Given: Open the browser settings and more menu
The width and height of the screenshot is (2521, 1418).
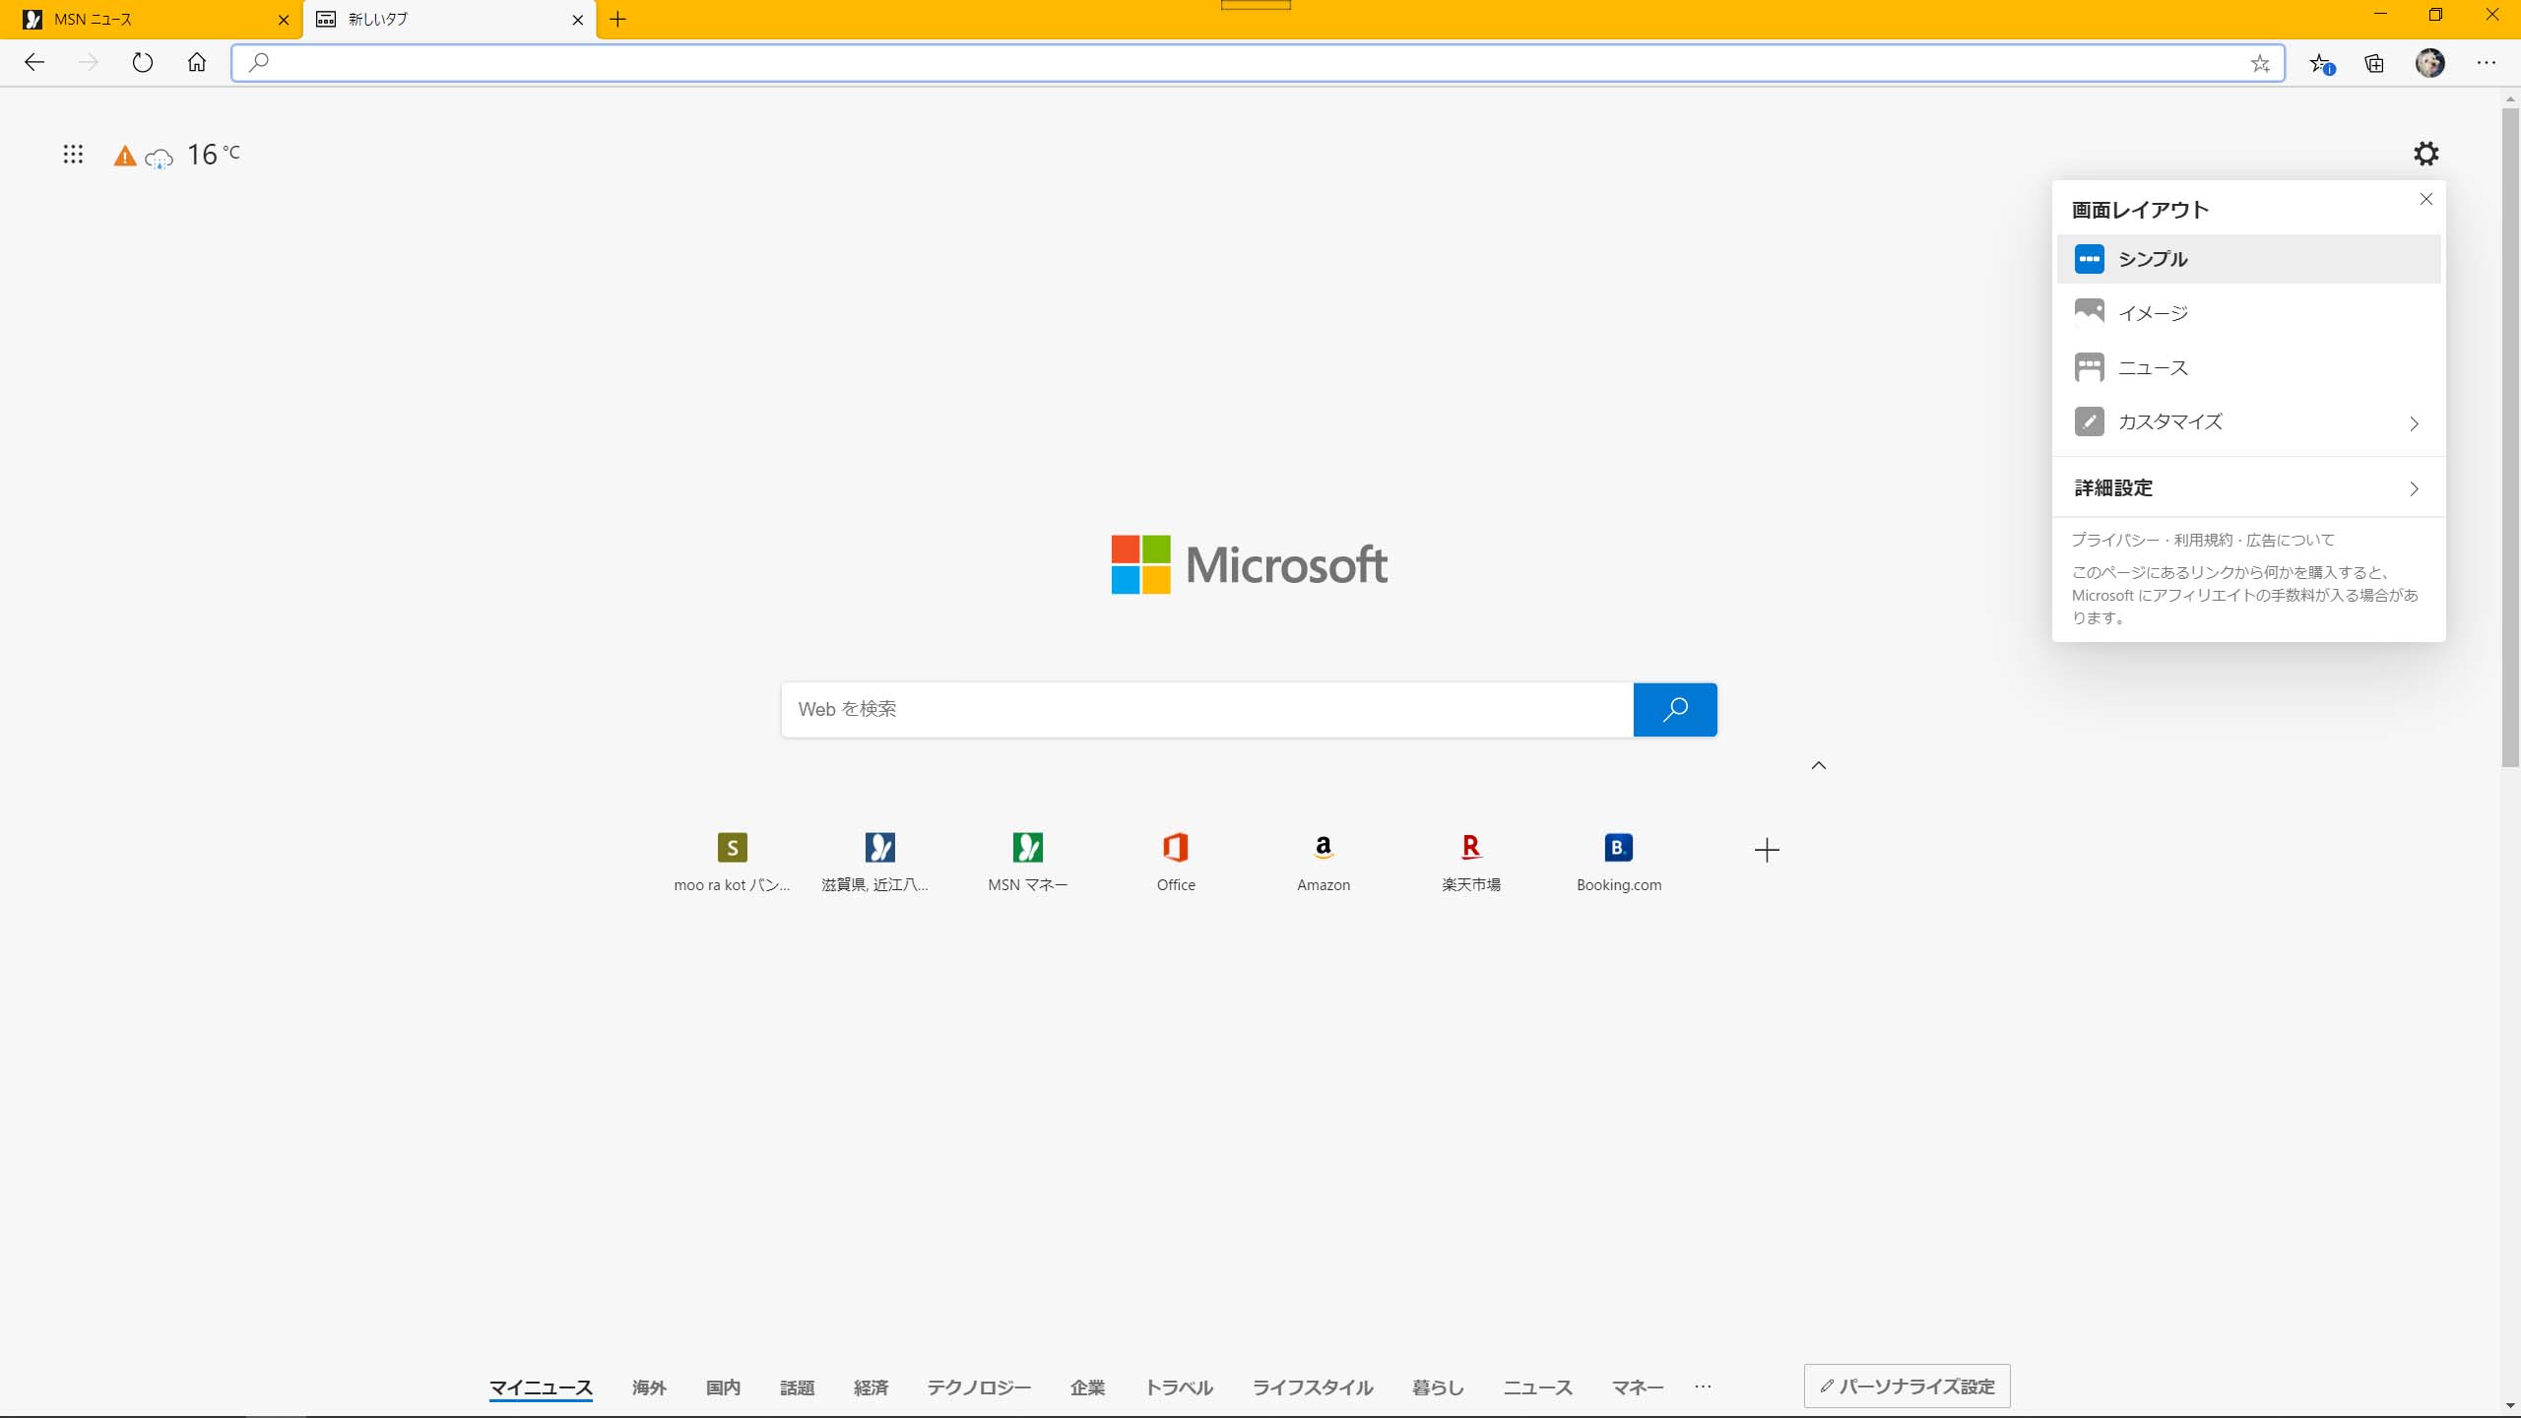Looking at the screenshot, I should tap(2487, 63).
